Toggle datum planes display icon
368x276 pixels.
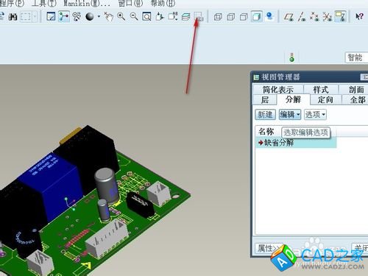289,17
